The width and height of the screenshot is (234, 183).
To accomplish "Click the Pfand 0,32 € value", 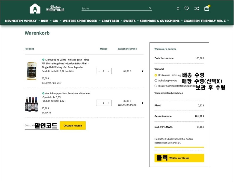I will click(201, 105).
